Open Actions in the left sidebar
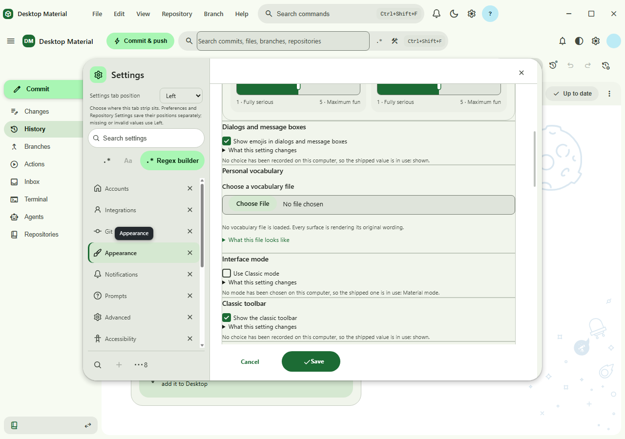This screenshot has height=439, width=625. coord(44,164)
